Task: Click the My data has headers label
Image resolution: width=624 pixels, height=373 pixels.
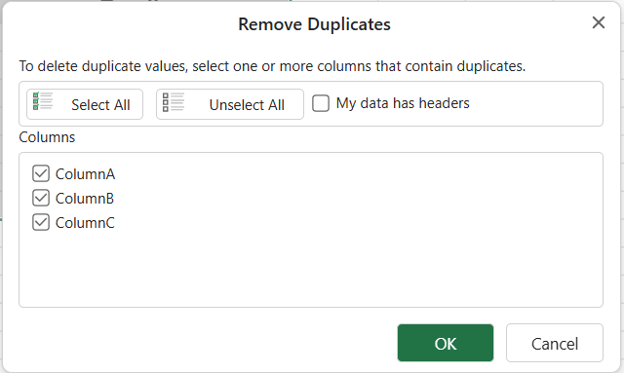Action: point(403,103)
